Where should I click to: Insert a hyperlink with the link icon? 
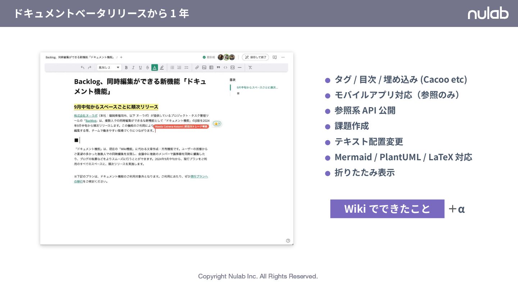[197, 68]
